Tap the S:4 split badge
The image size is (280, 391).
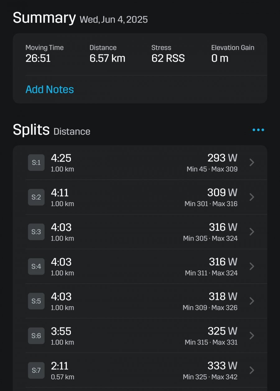pyautogui.click(x=36, y=266)
